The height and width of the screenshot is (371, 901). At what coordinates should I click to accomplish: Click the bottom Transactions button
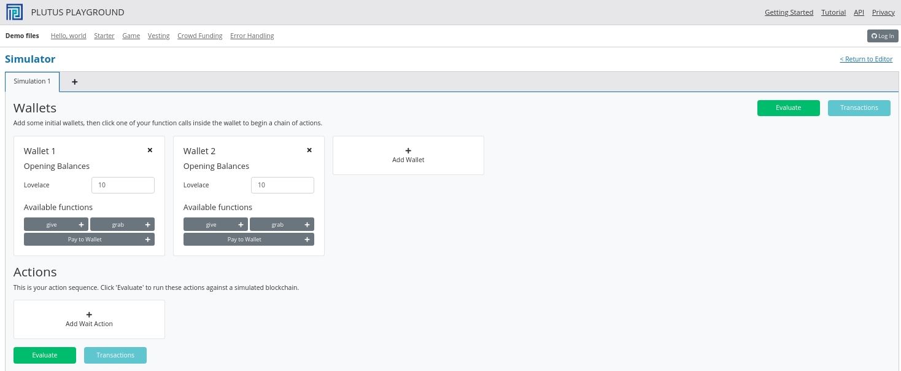[x=115, y=356]
